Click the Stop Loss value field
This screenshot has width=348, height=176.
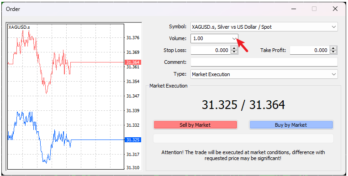pos(211,50)
